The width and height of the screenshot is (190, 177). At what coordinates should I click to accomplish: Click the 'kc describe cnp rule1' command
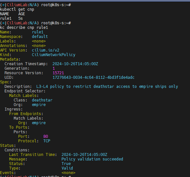point(24,28)
